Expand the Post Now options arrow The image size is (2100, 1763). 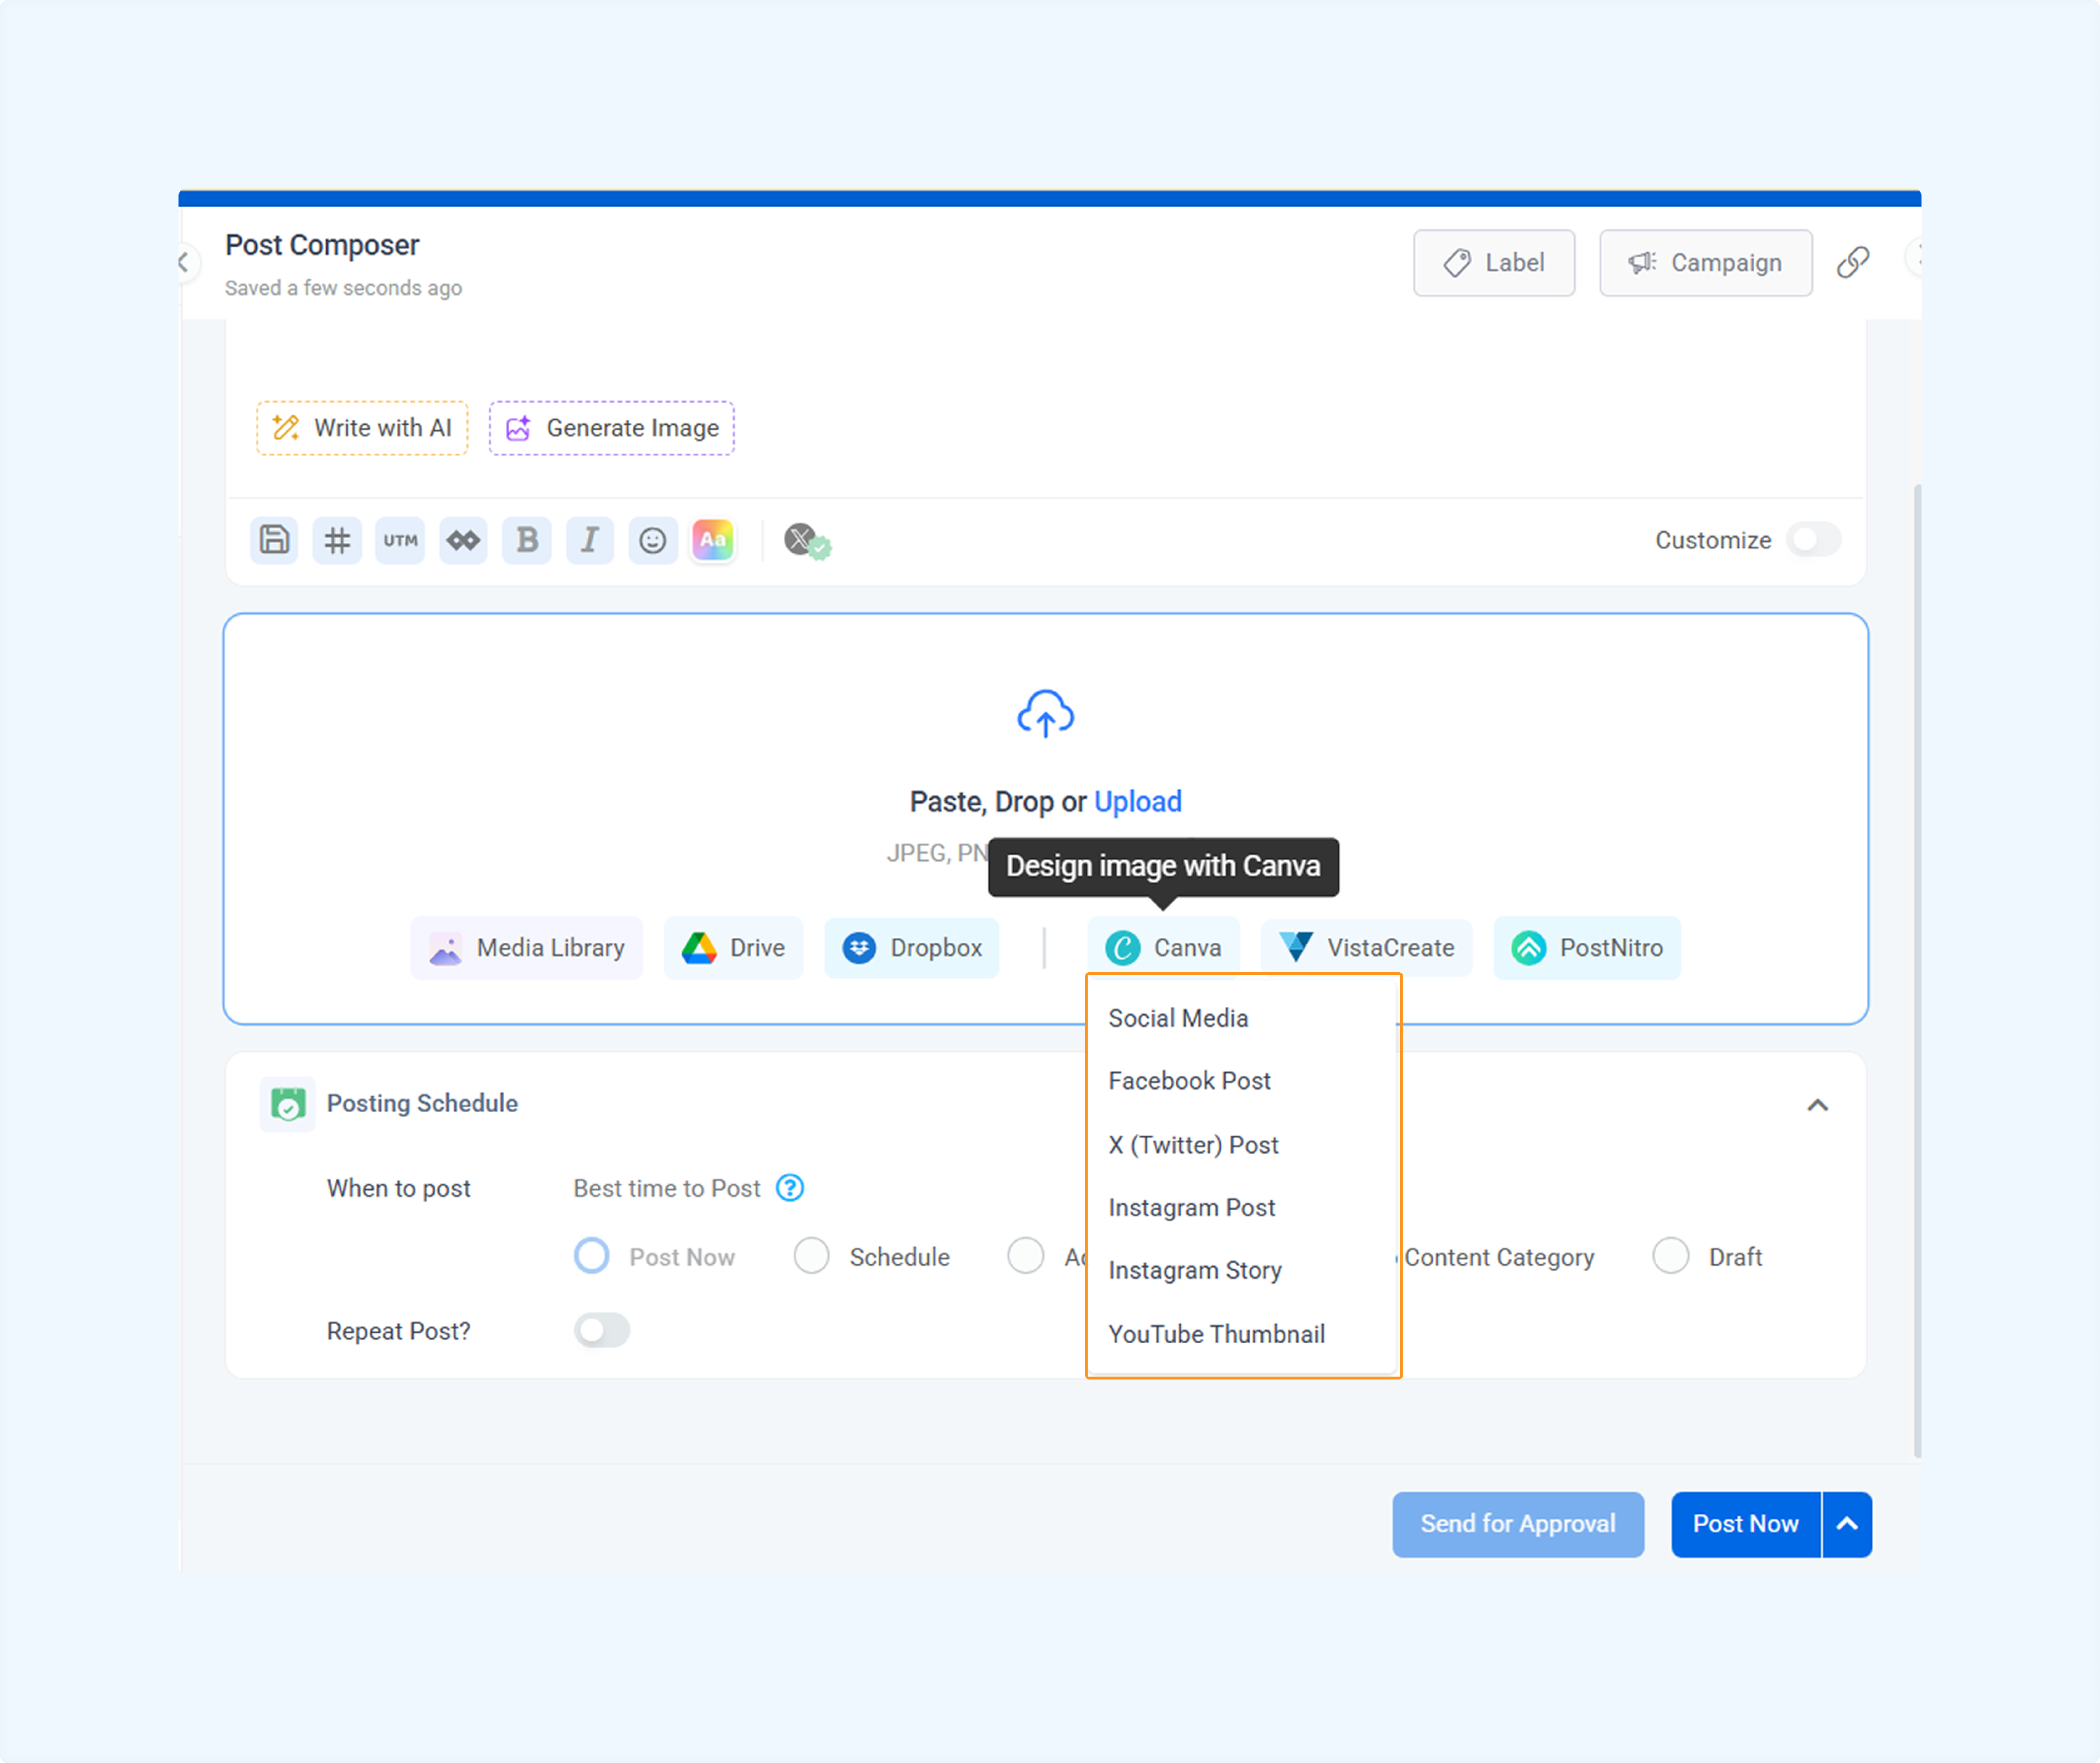tap(1847, 1524)
